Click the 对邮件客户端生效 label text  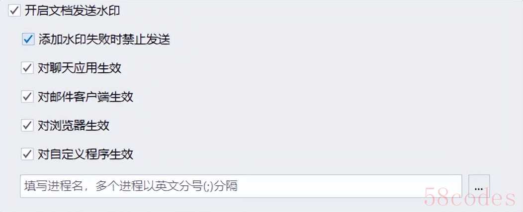click(86, 97)
